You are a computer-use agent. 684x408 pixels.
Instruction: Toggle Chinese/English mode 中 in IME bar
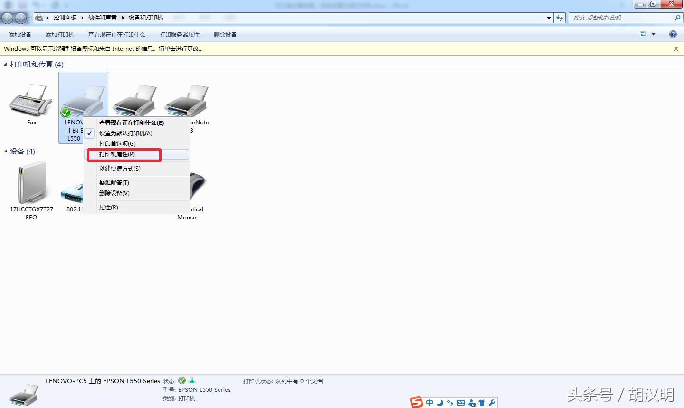[x=429, y=403]
